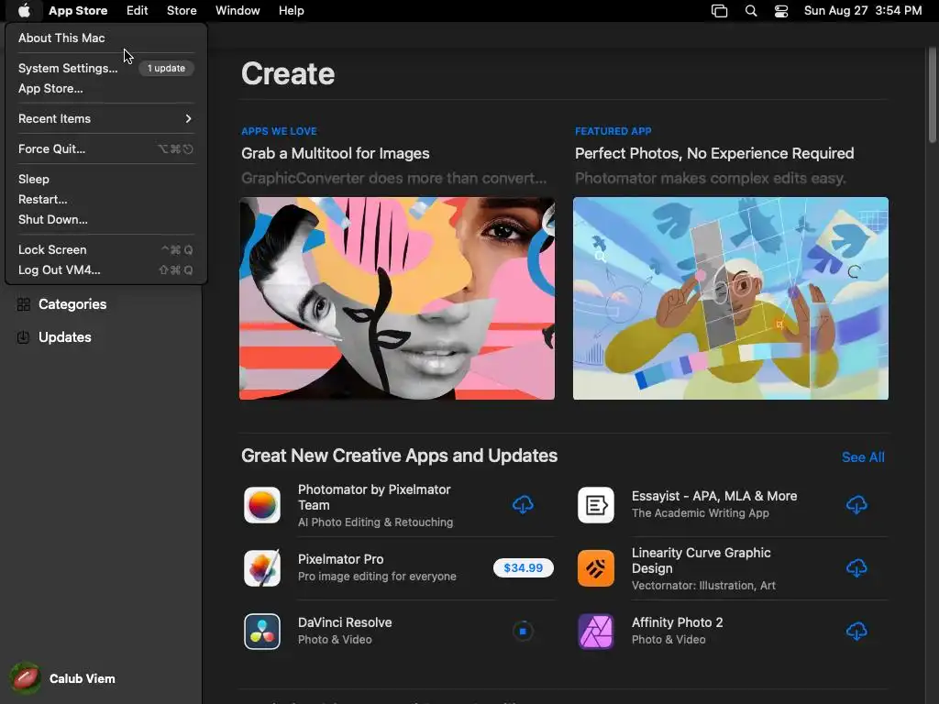Select About This Mac
939x704 pixels.
[106, 38]
